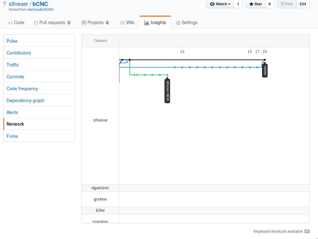Open the Contributors page

[18, 53]
